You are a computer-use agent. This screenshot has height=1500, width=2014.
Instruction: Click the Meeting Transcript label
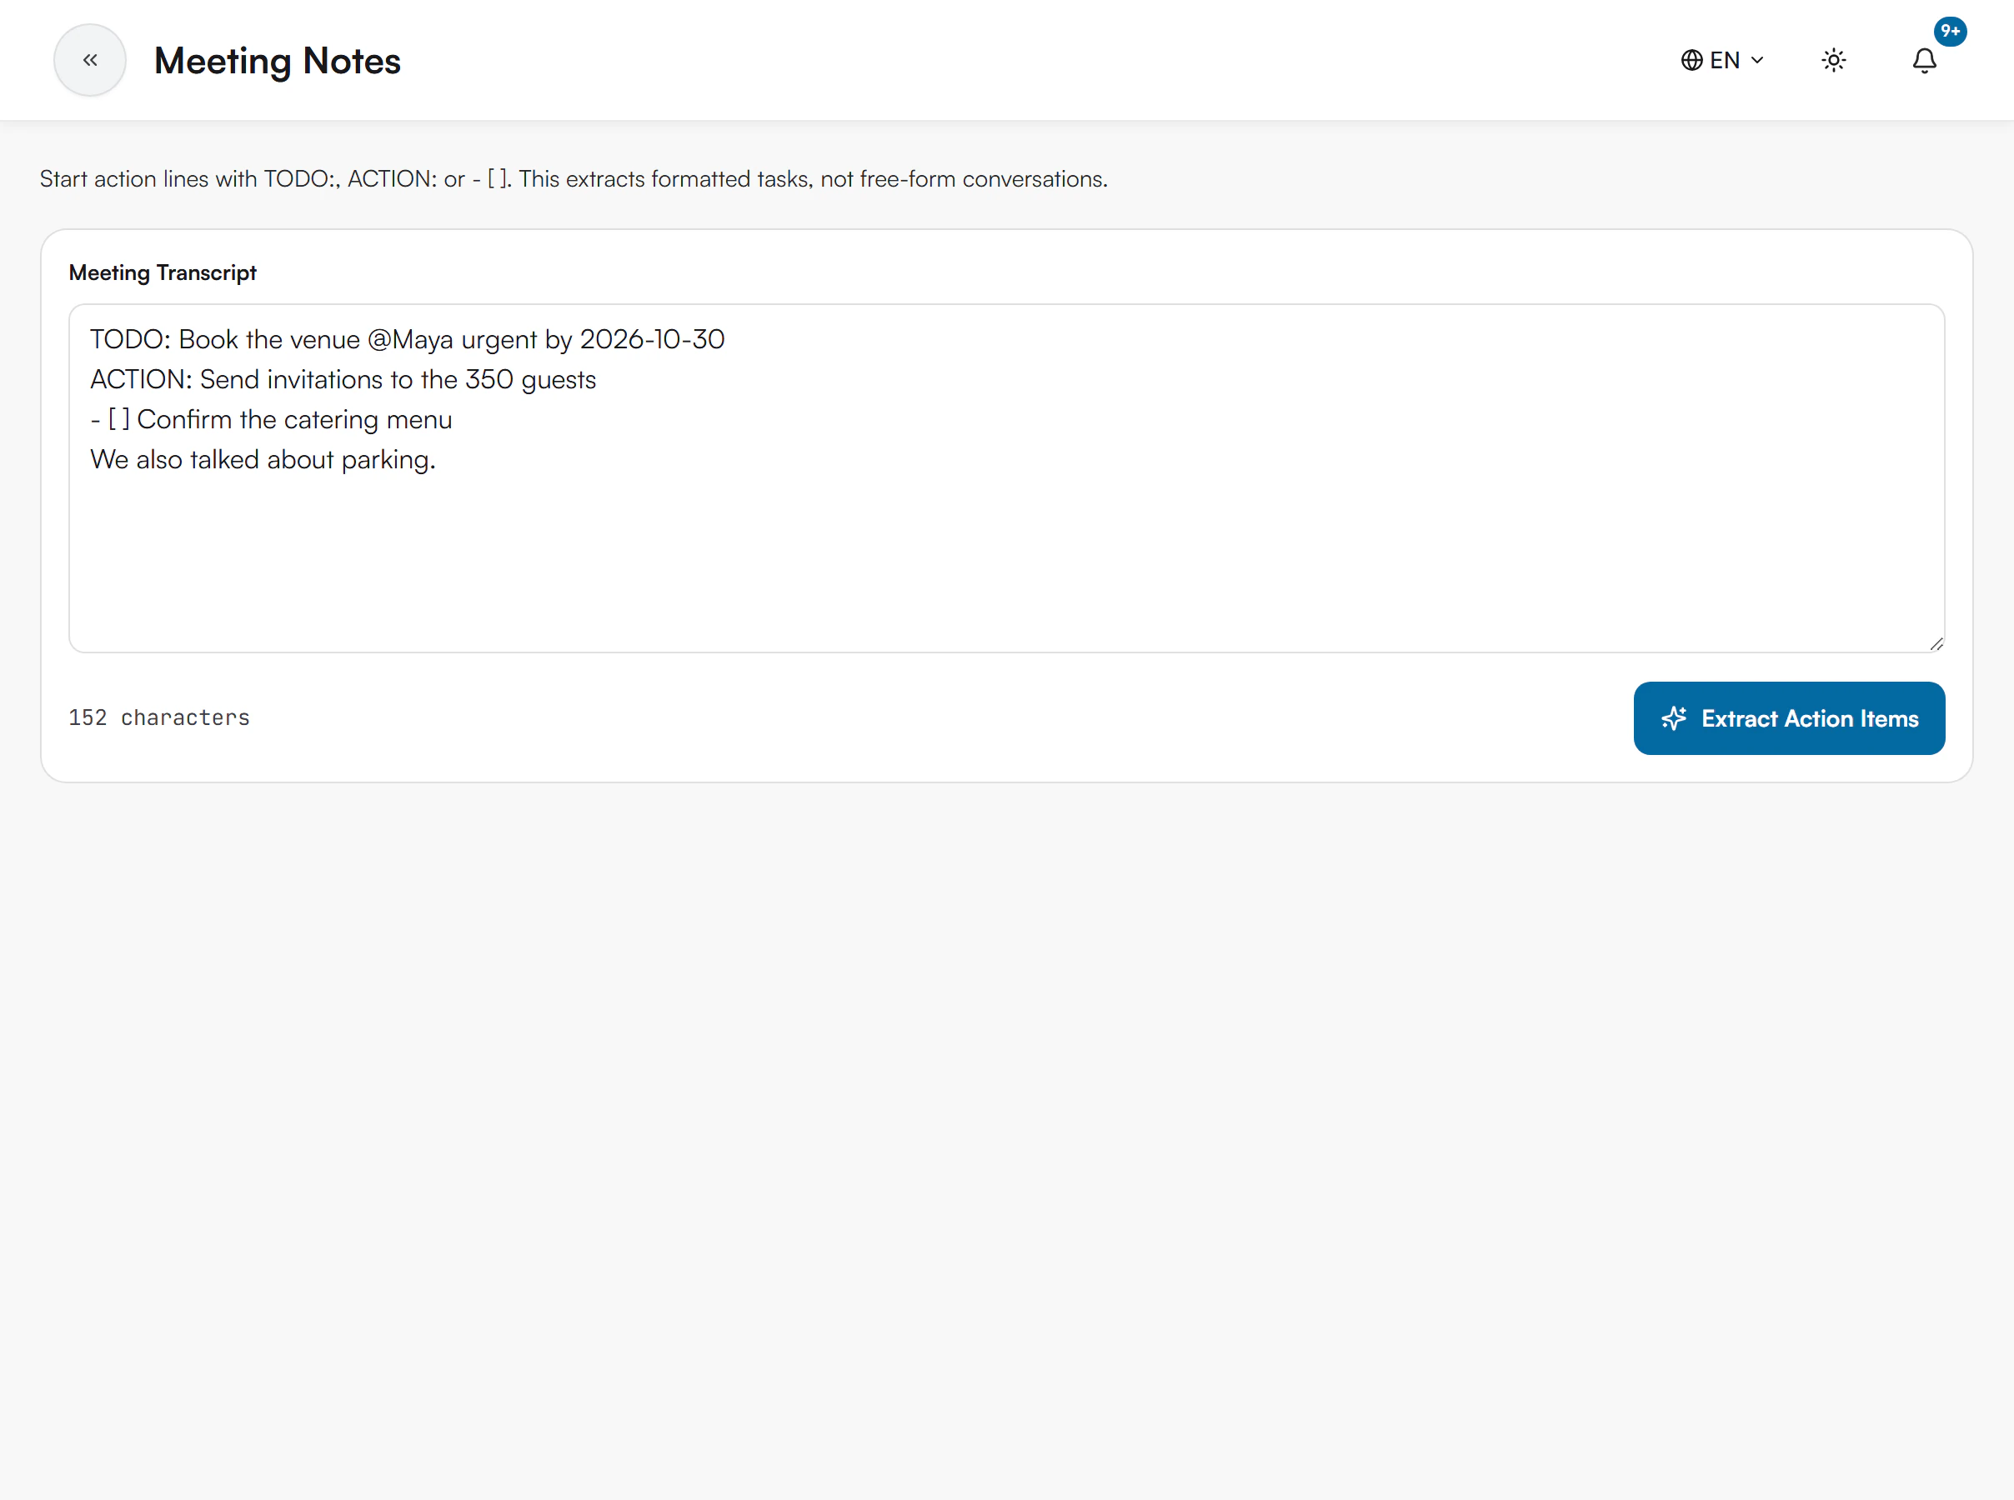[163, 272]
